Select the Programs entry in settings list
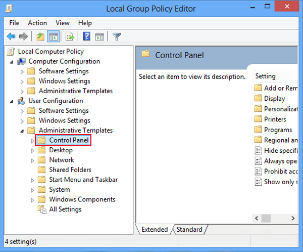303x252 pixels. [278, 130]
